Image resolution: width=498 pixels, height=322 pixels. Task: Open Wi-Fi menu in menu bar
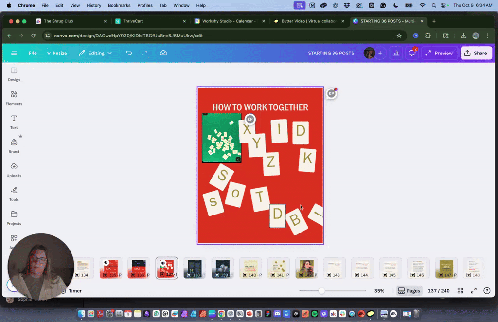coord(422,5)
